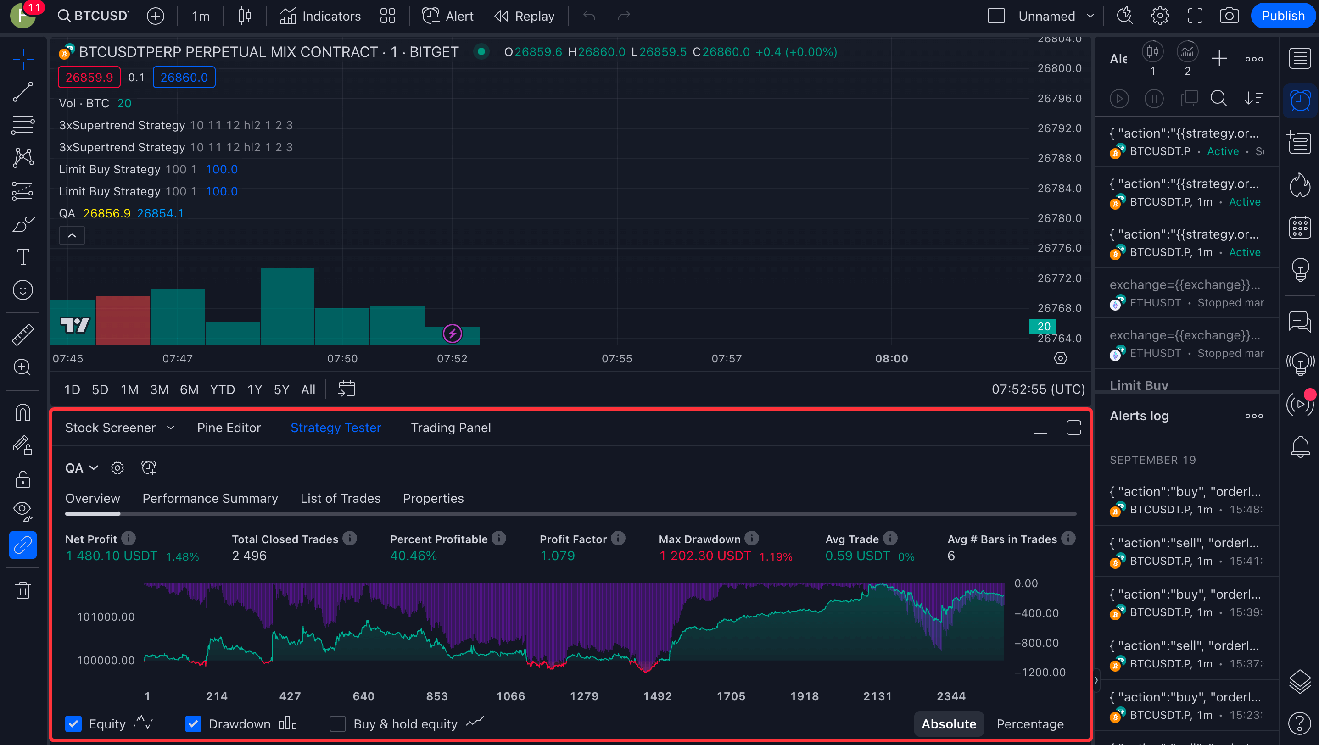Image resolution: width=1319 pixels, height=745 pixels.
Task: Activate the zoom in tool
Action: 23,367
